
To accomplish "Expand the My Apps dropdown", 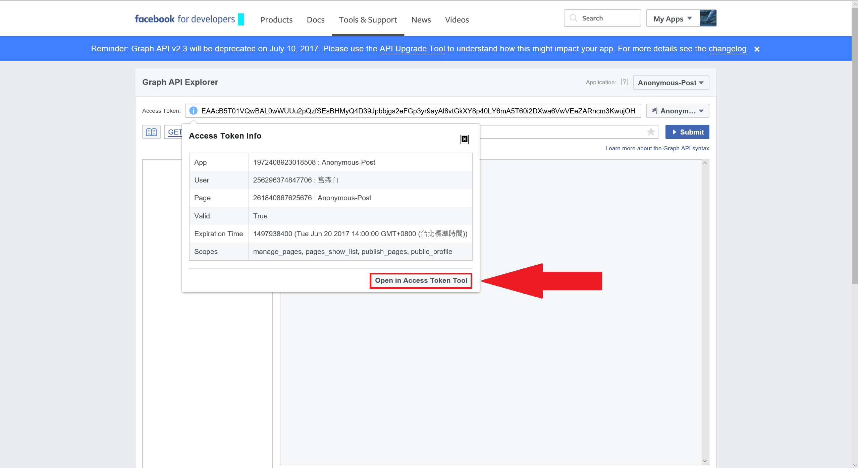I will click(672, 19).
